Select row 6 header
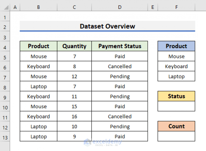This screenshot has width=206, height=151. (x=5, y=66)
